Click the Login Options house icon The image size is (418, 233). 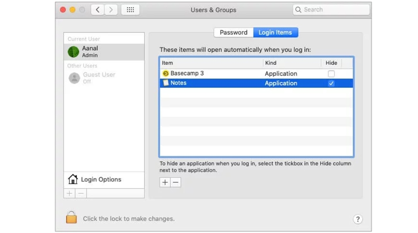[73, 179]
